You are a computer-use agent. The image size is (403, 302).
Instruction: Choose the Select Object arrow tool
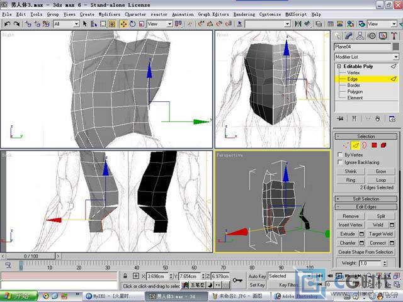[x=85, y=24]
